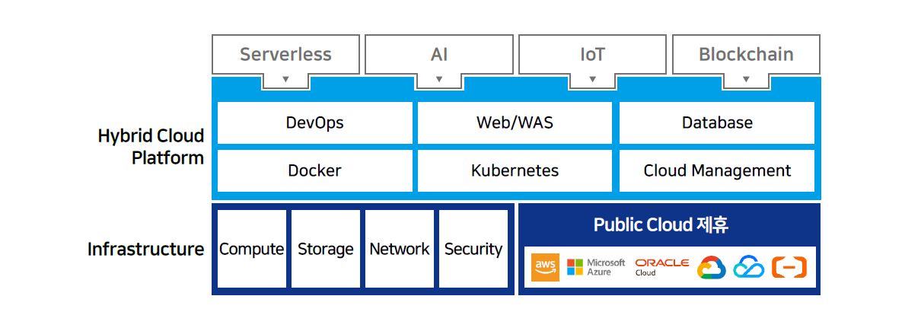Open the Serverless tab
The image size is (921, 331).
285,55
